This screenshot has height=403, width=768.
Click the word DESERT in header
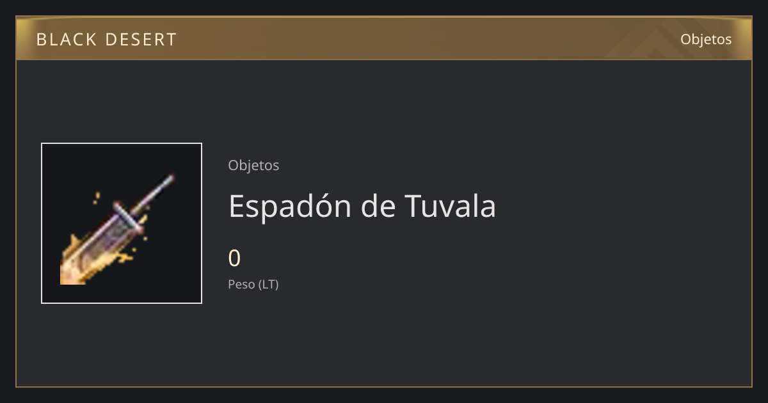pos(141,40)
